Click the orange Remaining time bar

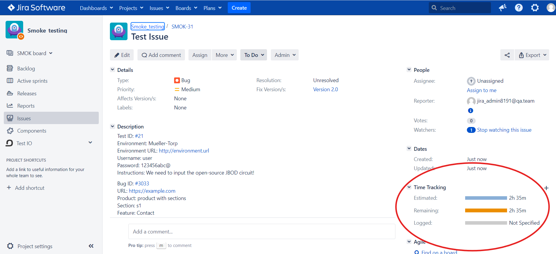click(486, 211)
